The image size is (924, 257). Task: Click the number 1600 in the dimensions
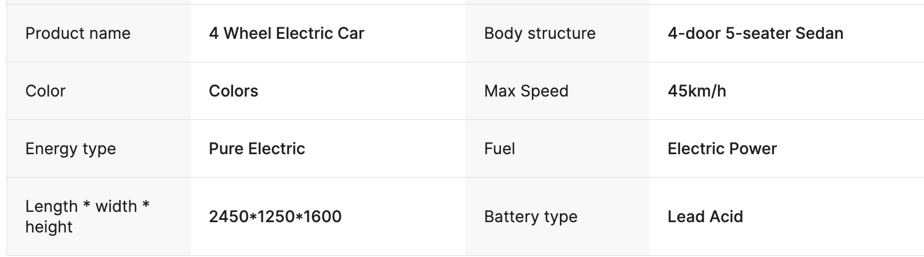[x=322, y=217]
